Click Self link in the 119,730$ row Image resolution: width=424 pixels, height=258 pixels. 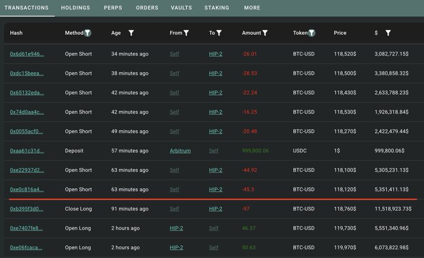[214, 228]
